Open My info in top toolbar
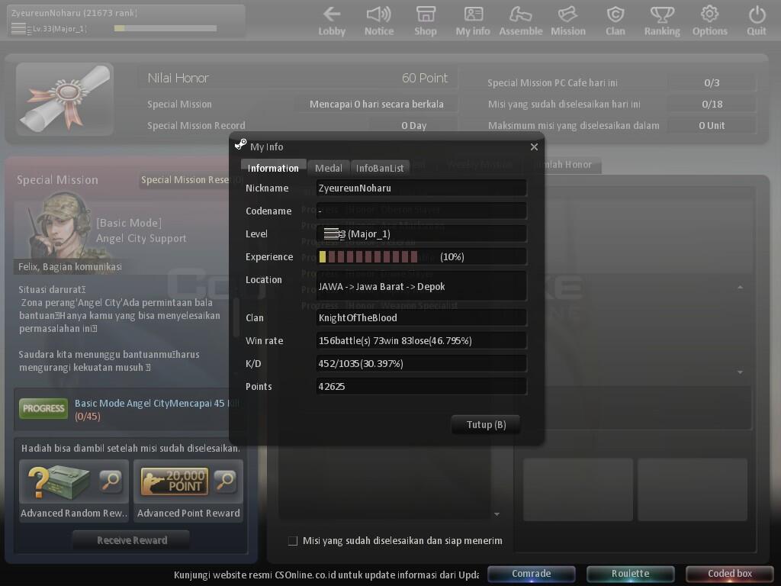 point(473,21)
